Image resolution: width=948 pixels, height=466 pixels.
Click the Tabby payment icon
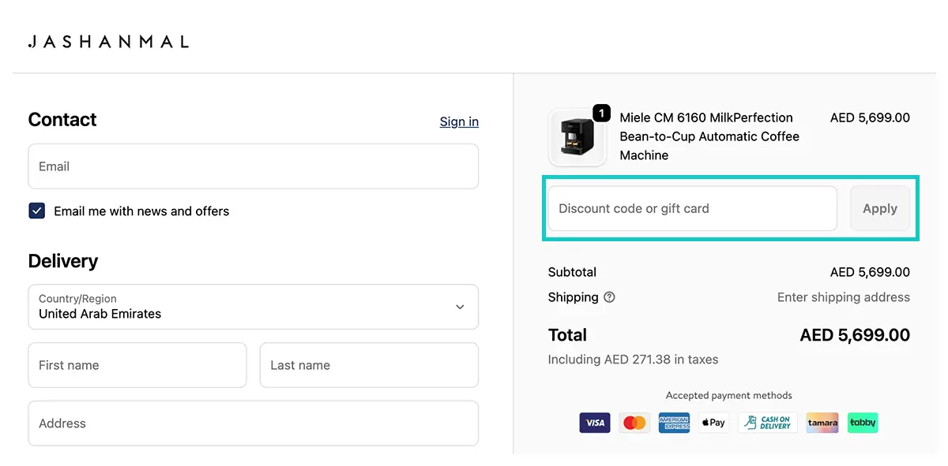pos(863,423)
